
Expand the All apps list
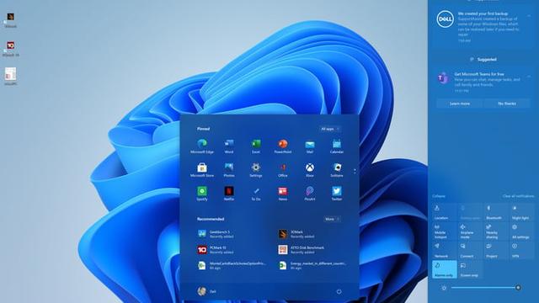330,129
